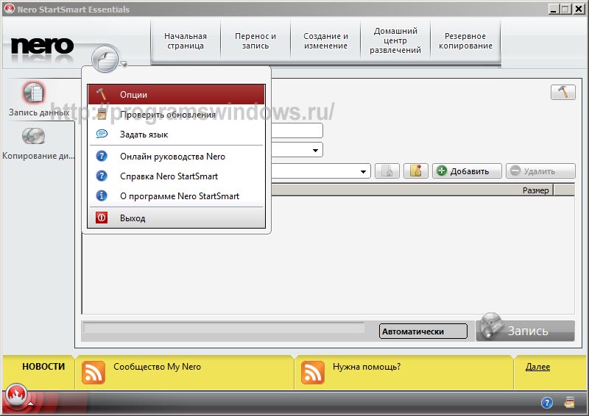Click the Далее link
Screen dimensions: 589x416
click(537, 367)
